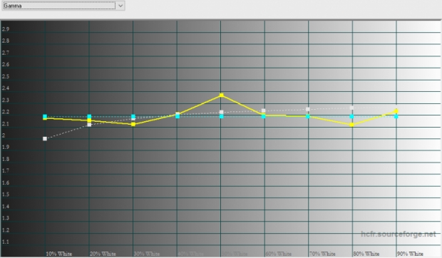Click the 2.6 gamma axis value
The height and width of the screenshot is (258, 442).
tap(6, 64)
